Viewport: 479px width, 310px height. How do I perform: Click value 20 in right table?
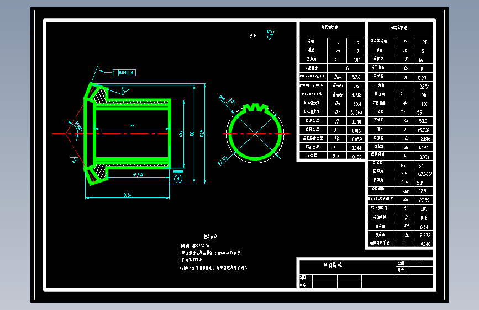[424, 42]
